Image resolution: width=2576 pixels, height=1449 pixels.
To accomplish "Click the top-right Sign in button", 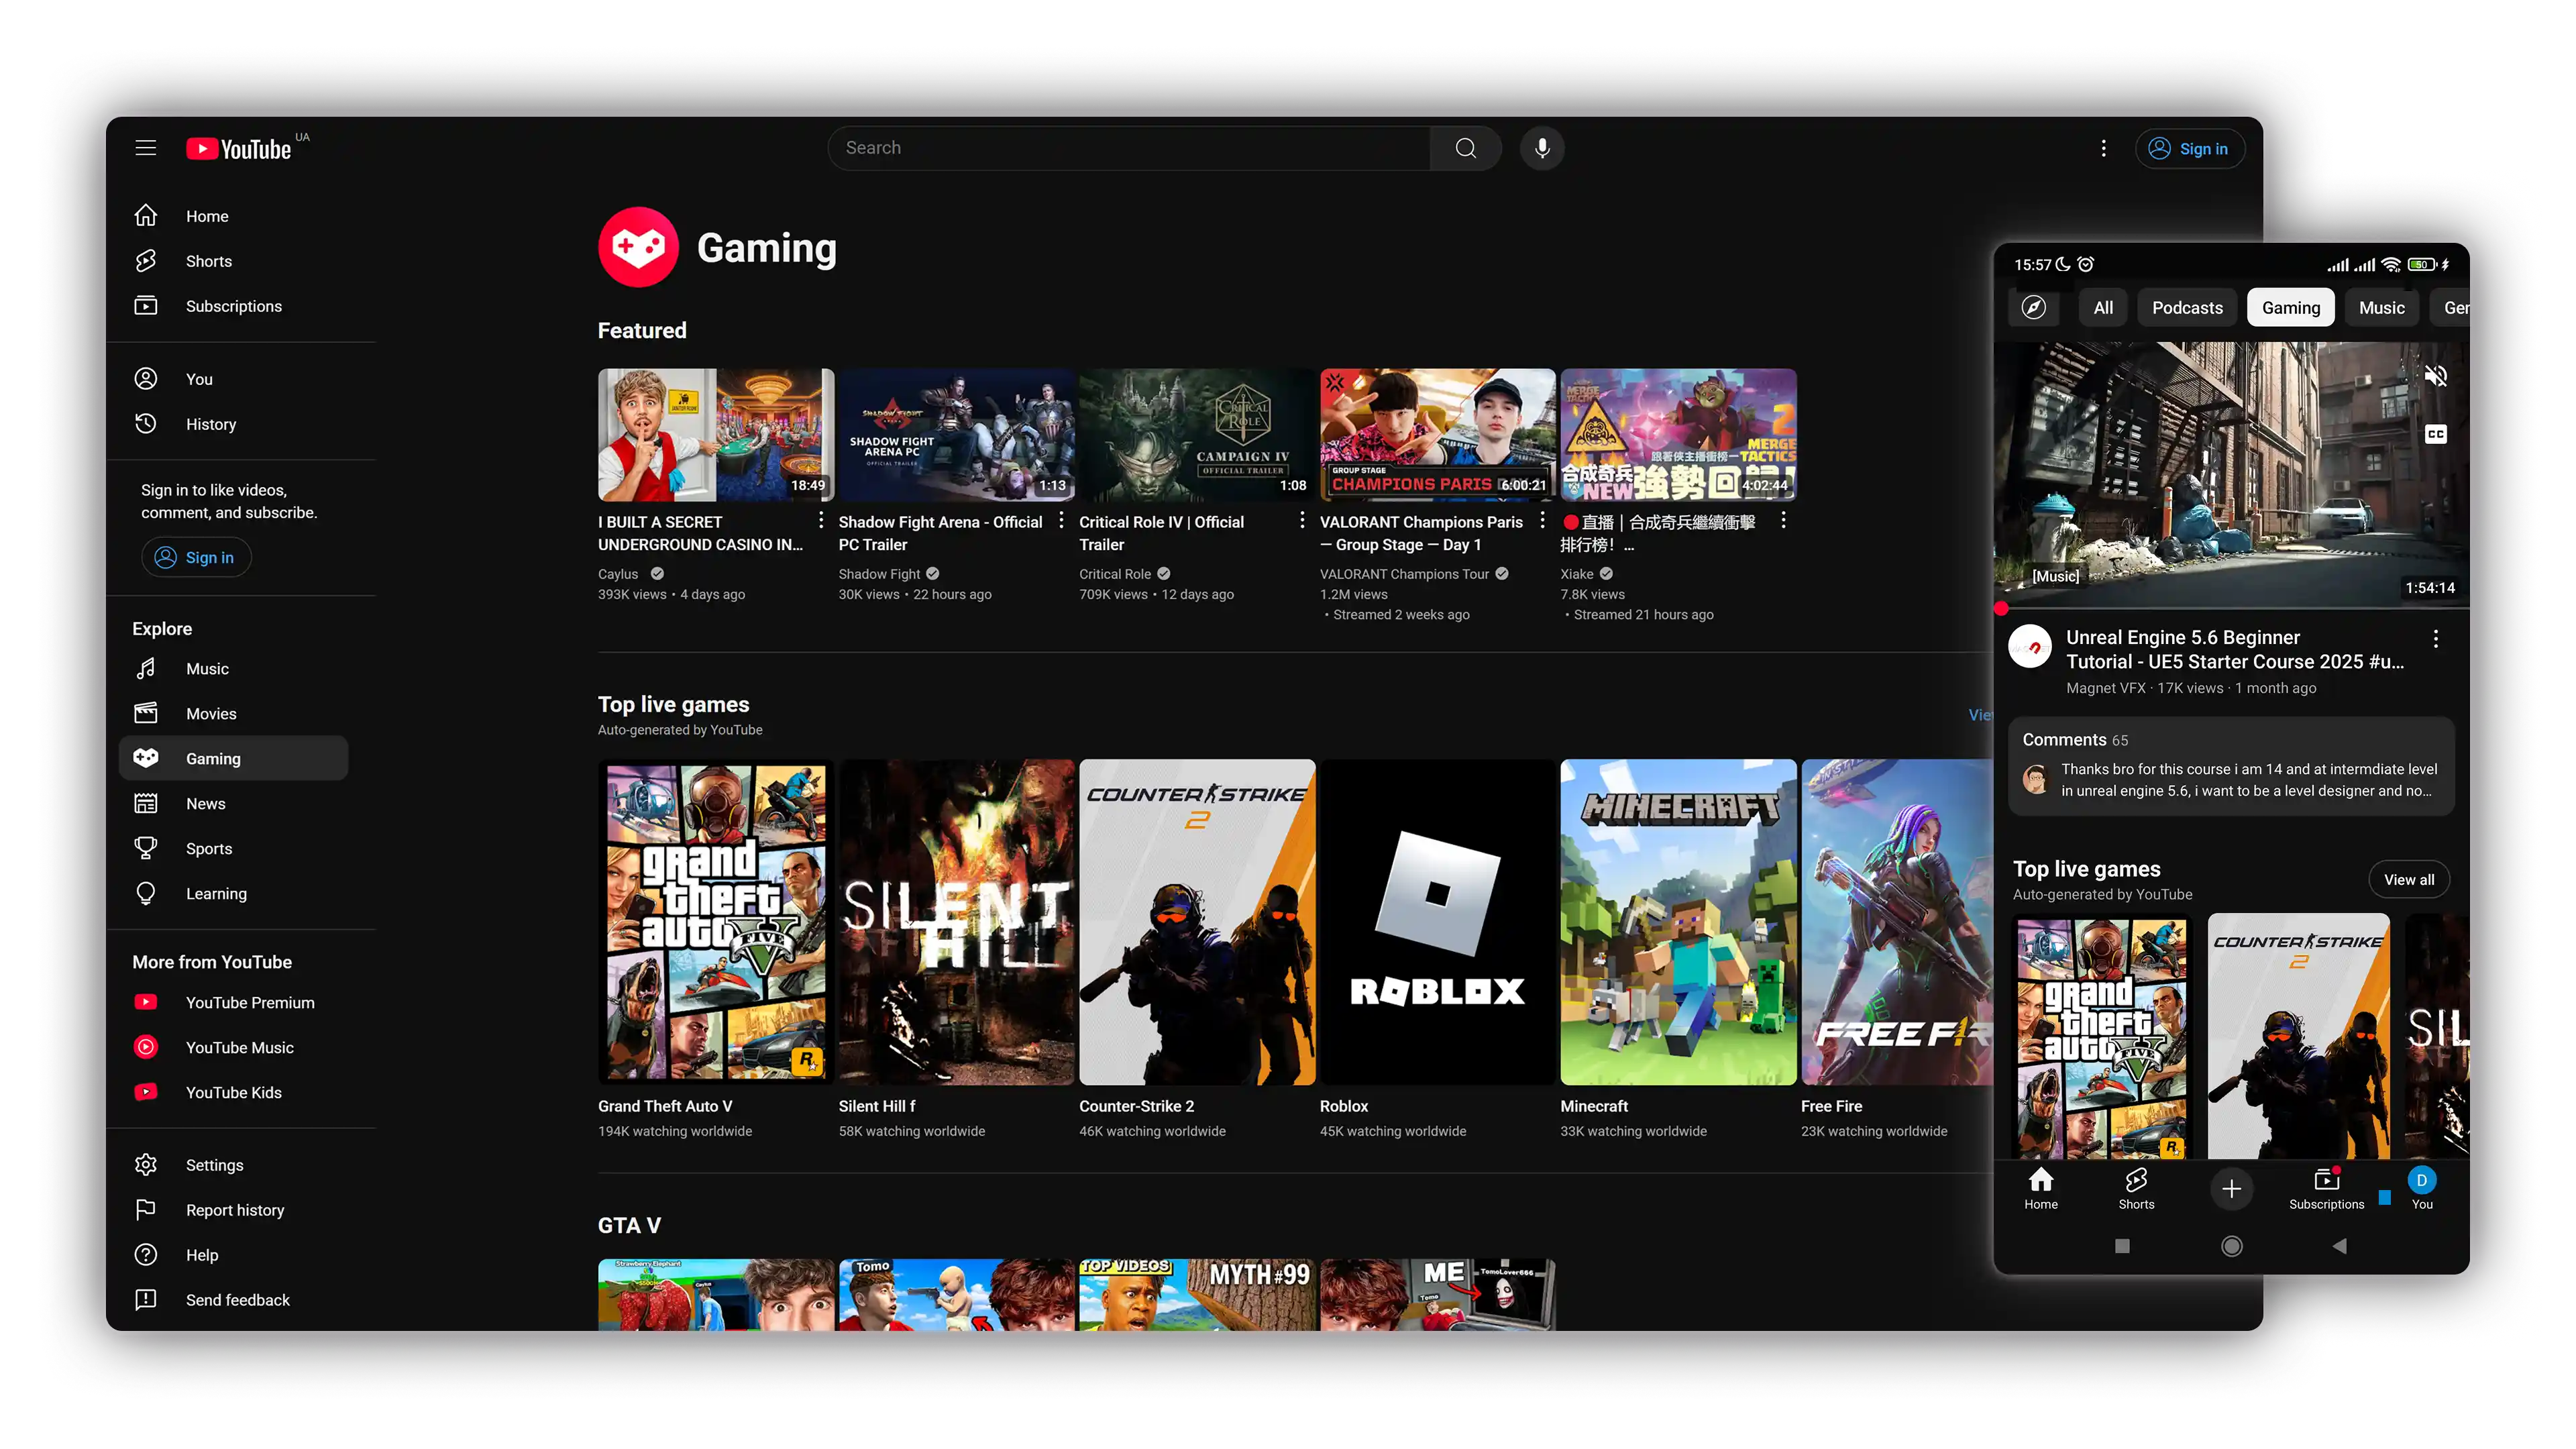I will click(x=2189, y=148).
